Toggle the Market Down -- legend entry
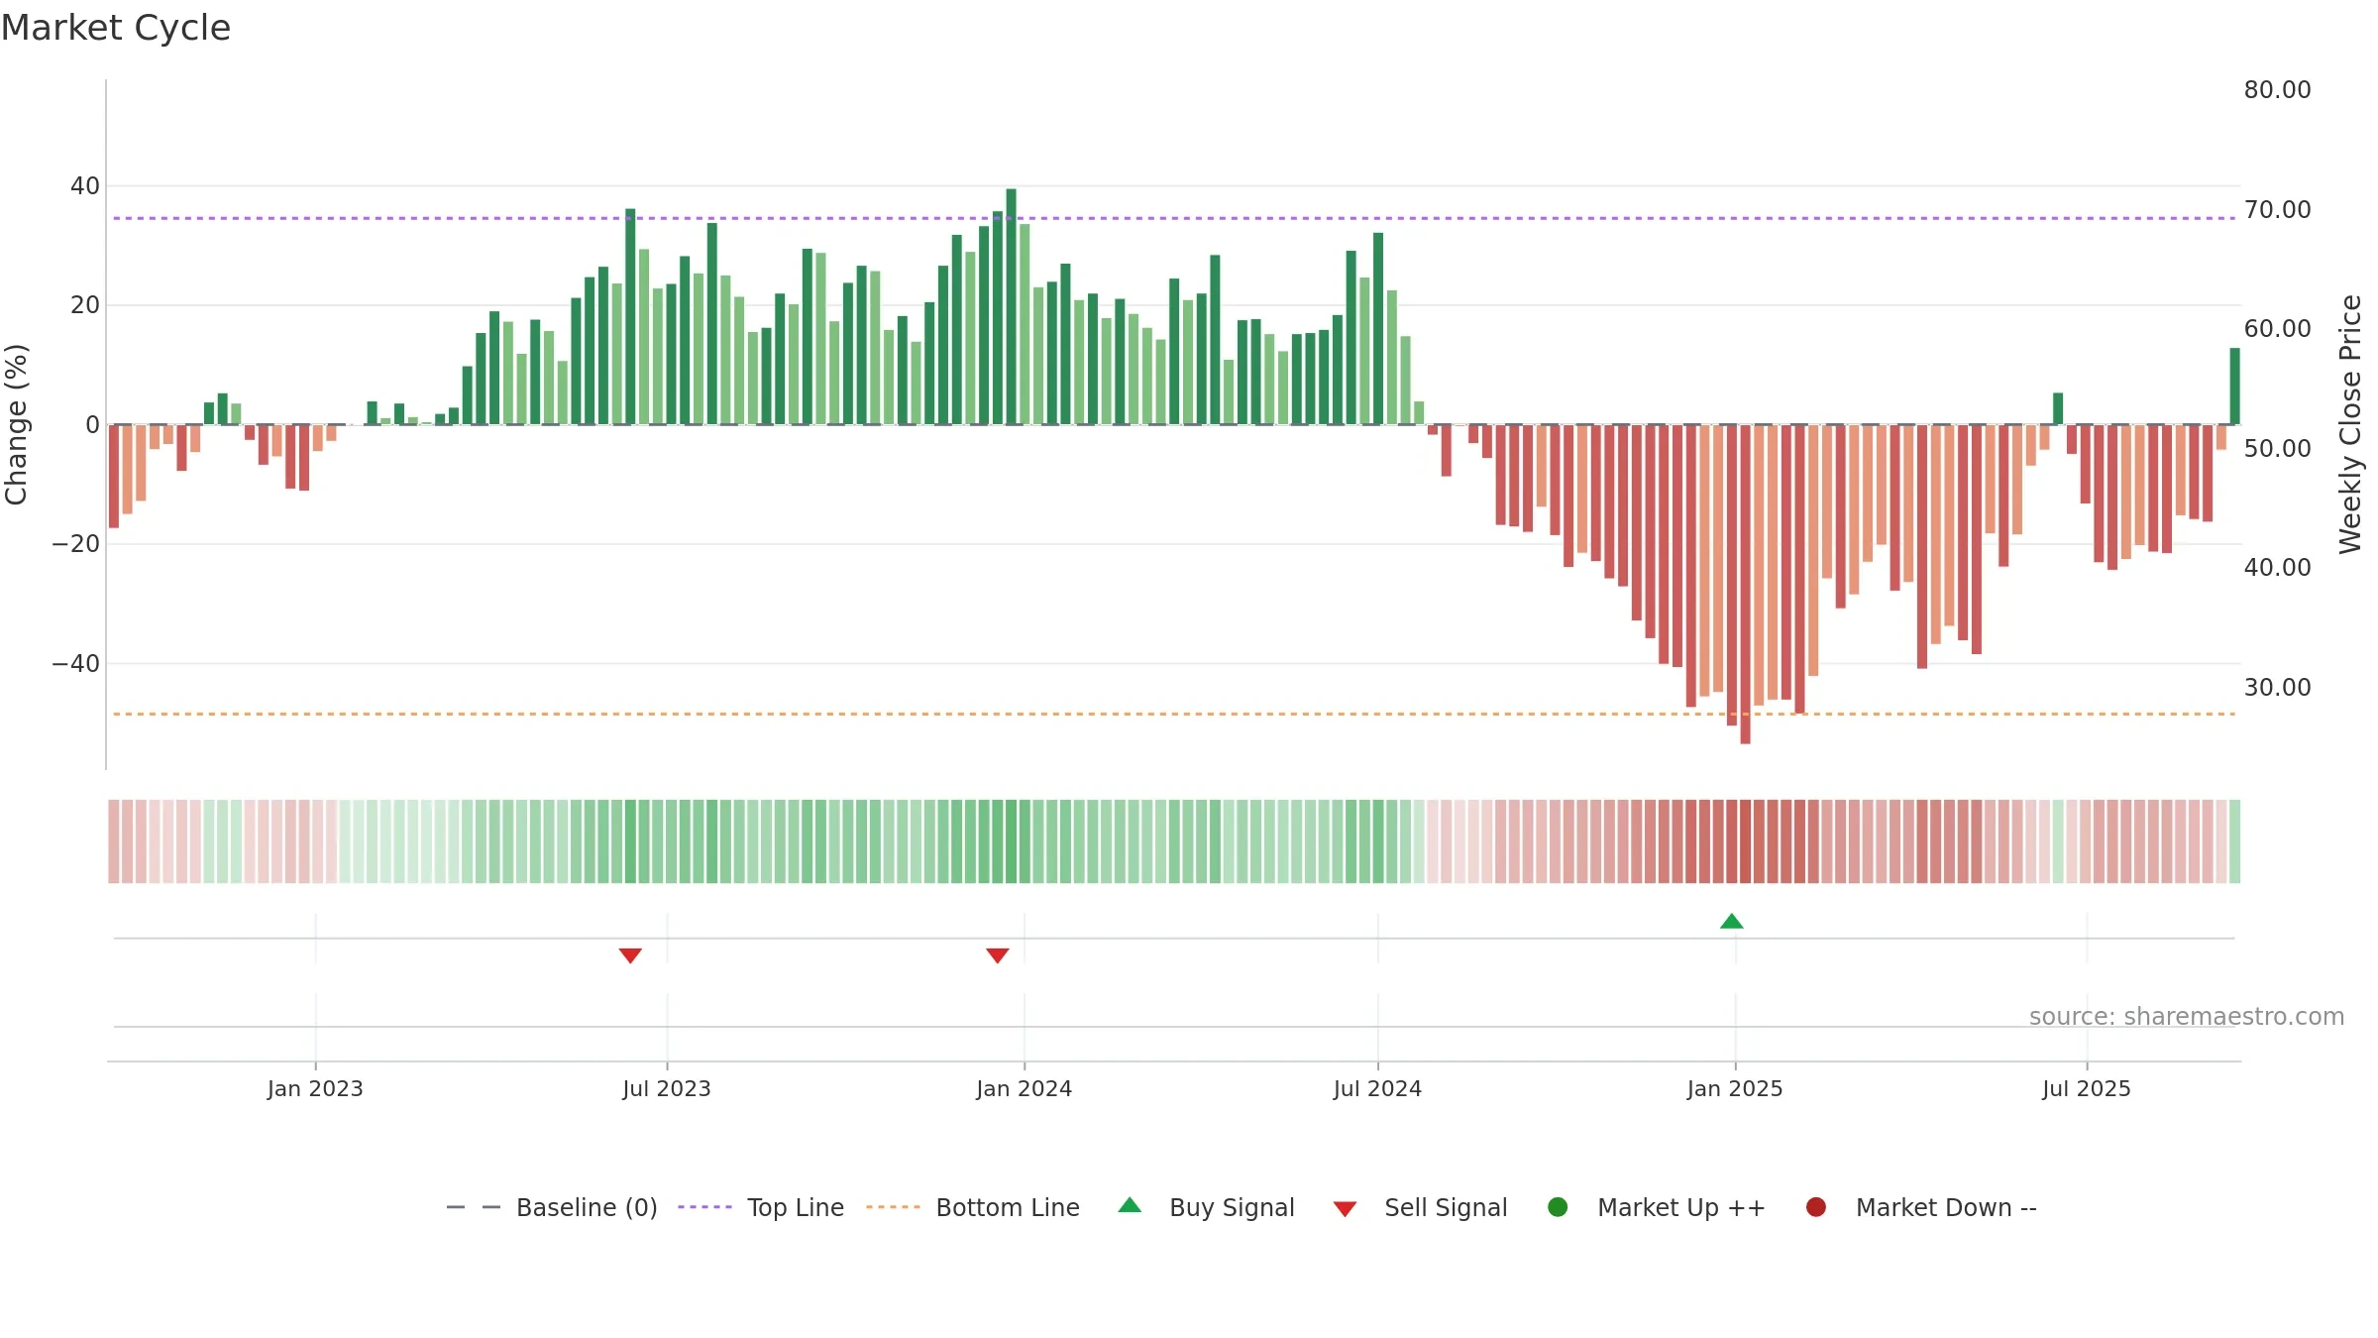 1921,1207
